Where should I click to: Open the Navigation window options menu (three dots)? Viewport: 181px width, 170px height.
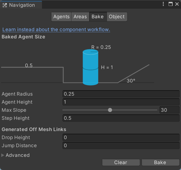click(x=163, y=4)
